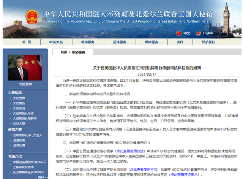Click heading 一、前往使领馆指定机构进行核酸和抗体检测
The image size is (243, 179).
(x=96, y=94)
